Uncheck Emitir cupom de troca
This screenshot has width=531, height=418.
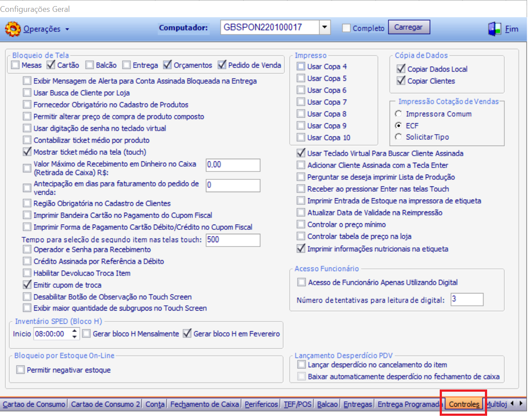28,285
